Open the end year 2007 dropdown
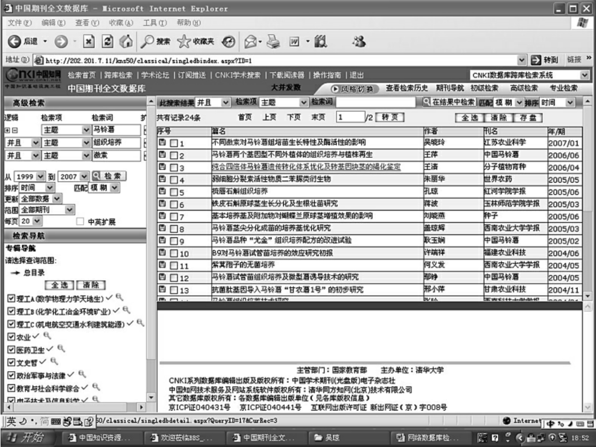The image size is (596, 447). [x=84, y=176]
